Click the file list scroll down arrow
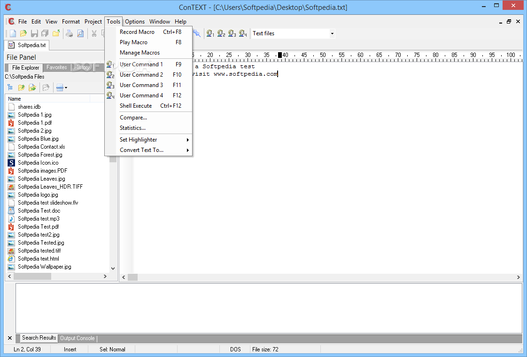 click(113, 269)
